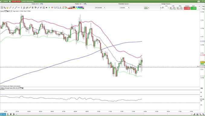This screenshot has height=116, width=205.
Task: Choose the horizontal line drawing tool
Action: (x=18, y=8)
